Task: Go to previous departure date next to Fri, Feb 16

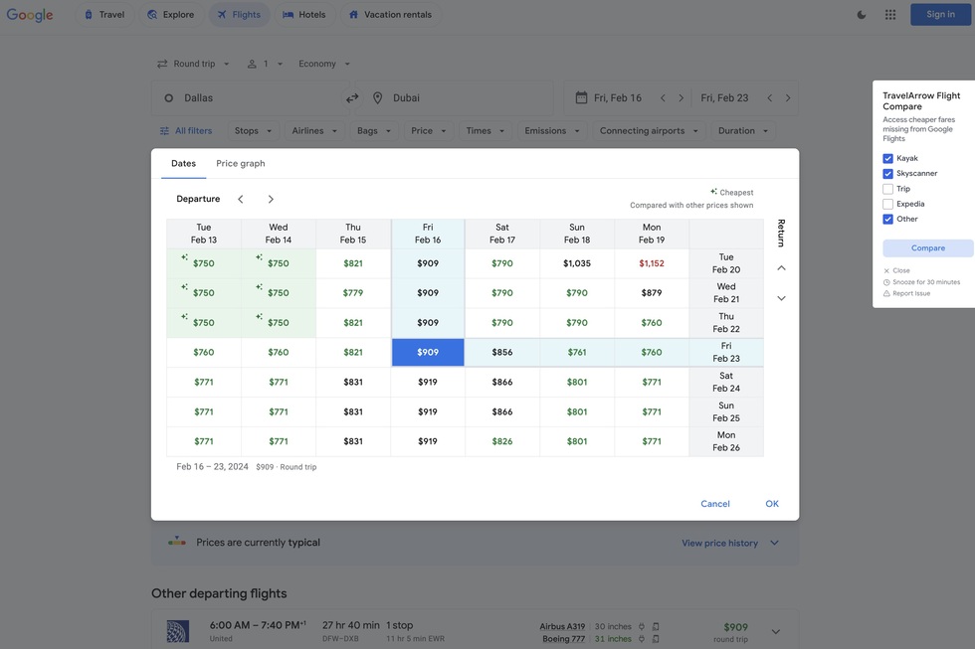Action: coord(663,98)
